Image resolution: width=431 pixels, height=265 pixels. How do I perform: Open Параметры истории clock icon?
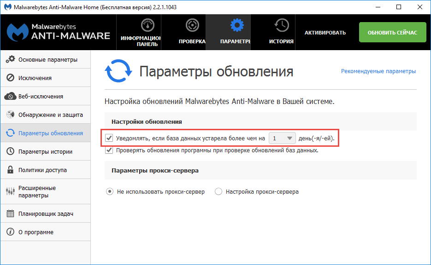(10, 151)
